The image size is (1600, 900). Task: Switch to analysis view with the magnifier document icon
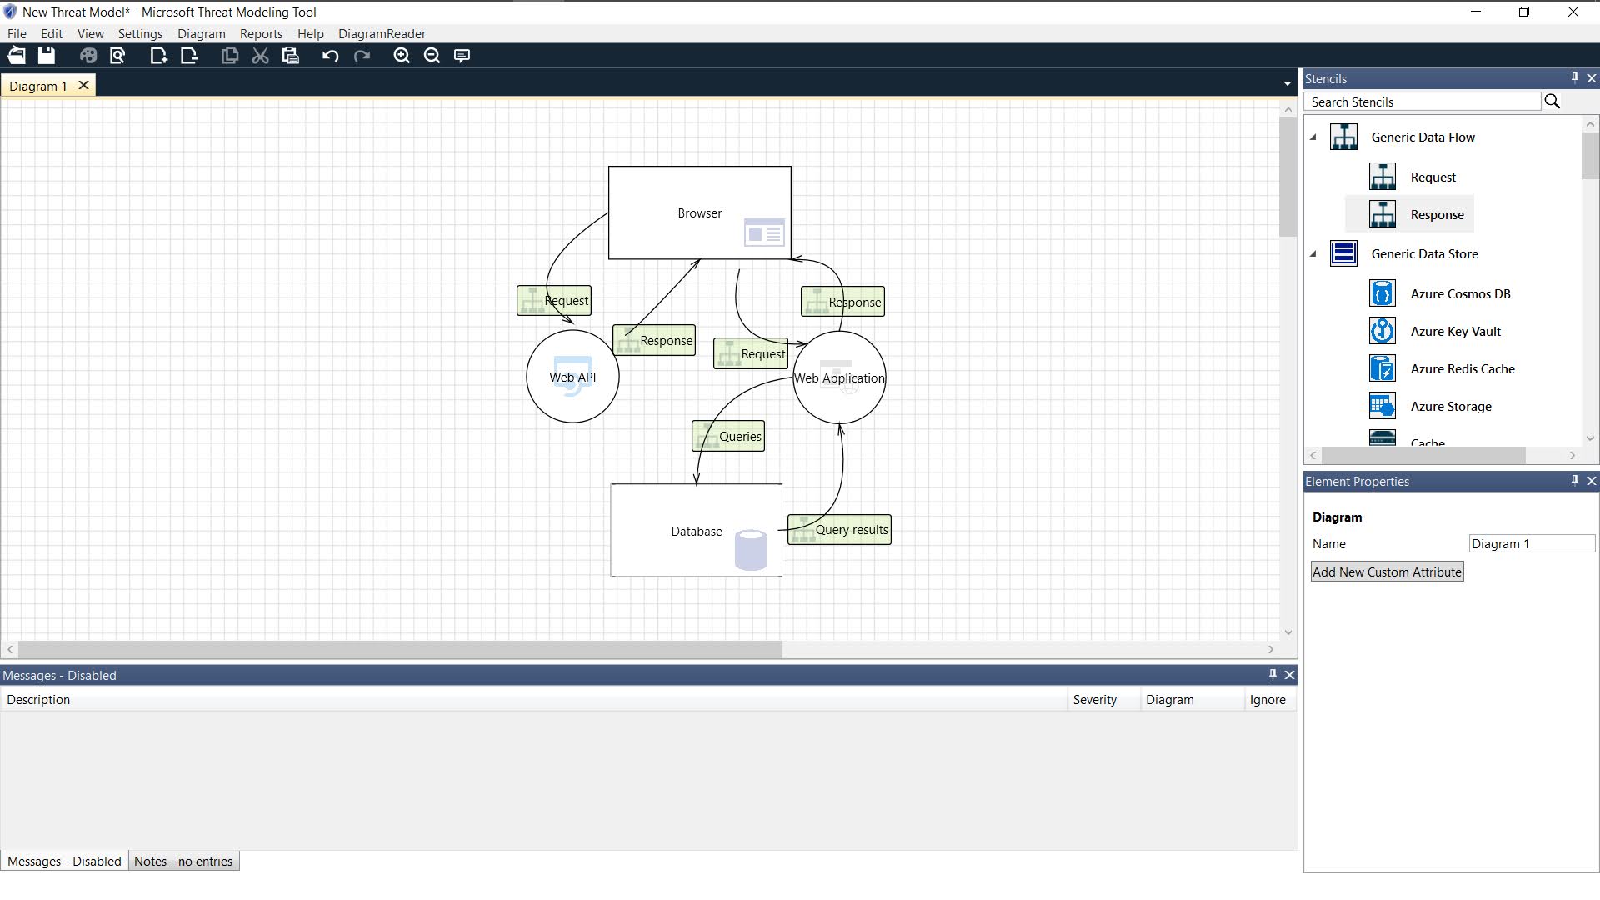[117, 56]
